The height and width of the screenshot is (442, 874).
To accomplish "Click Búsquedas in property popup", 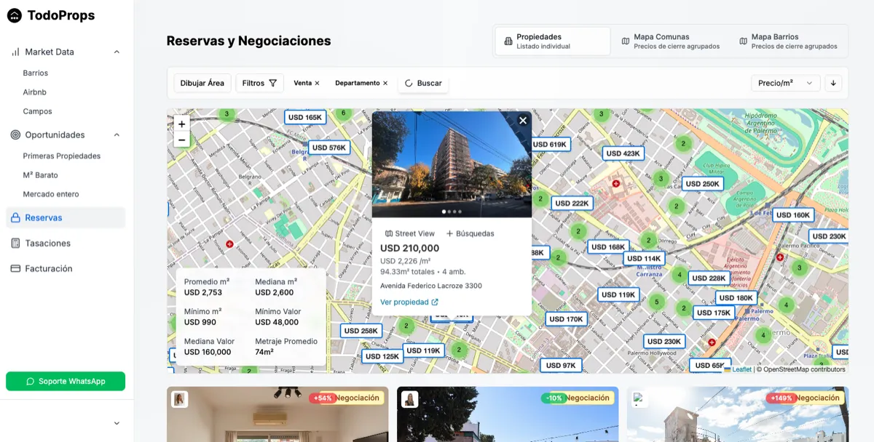I will [x=470, y=233].
